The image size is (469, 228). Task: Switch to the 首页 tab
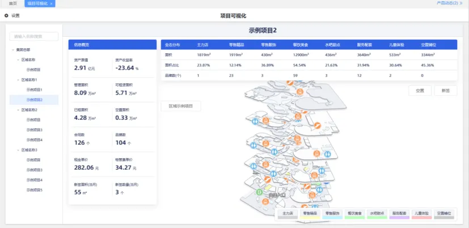coord(12,3)
